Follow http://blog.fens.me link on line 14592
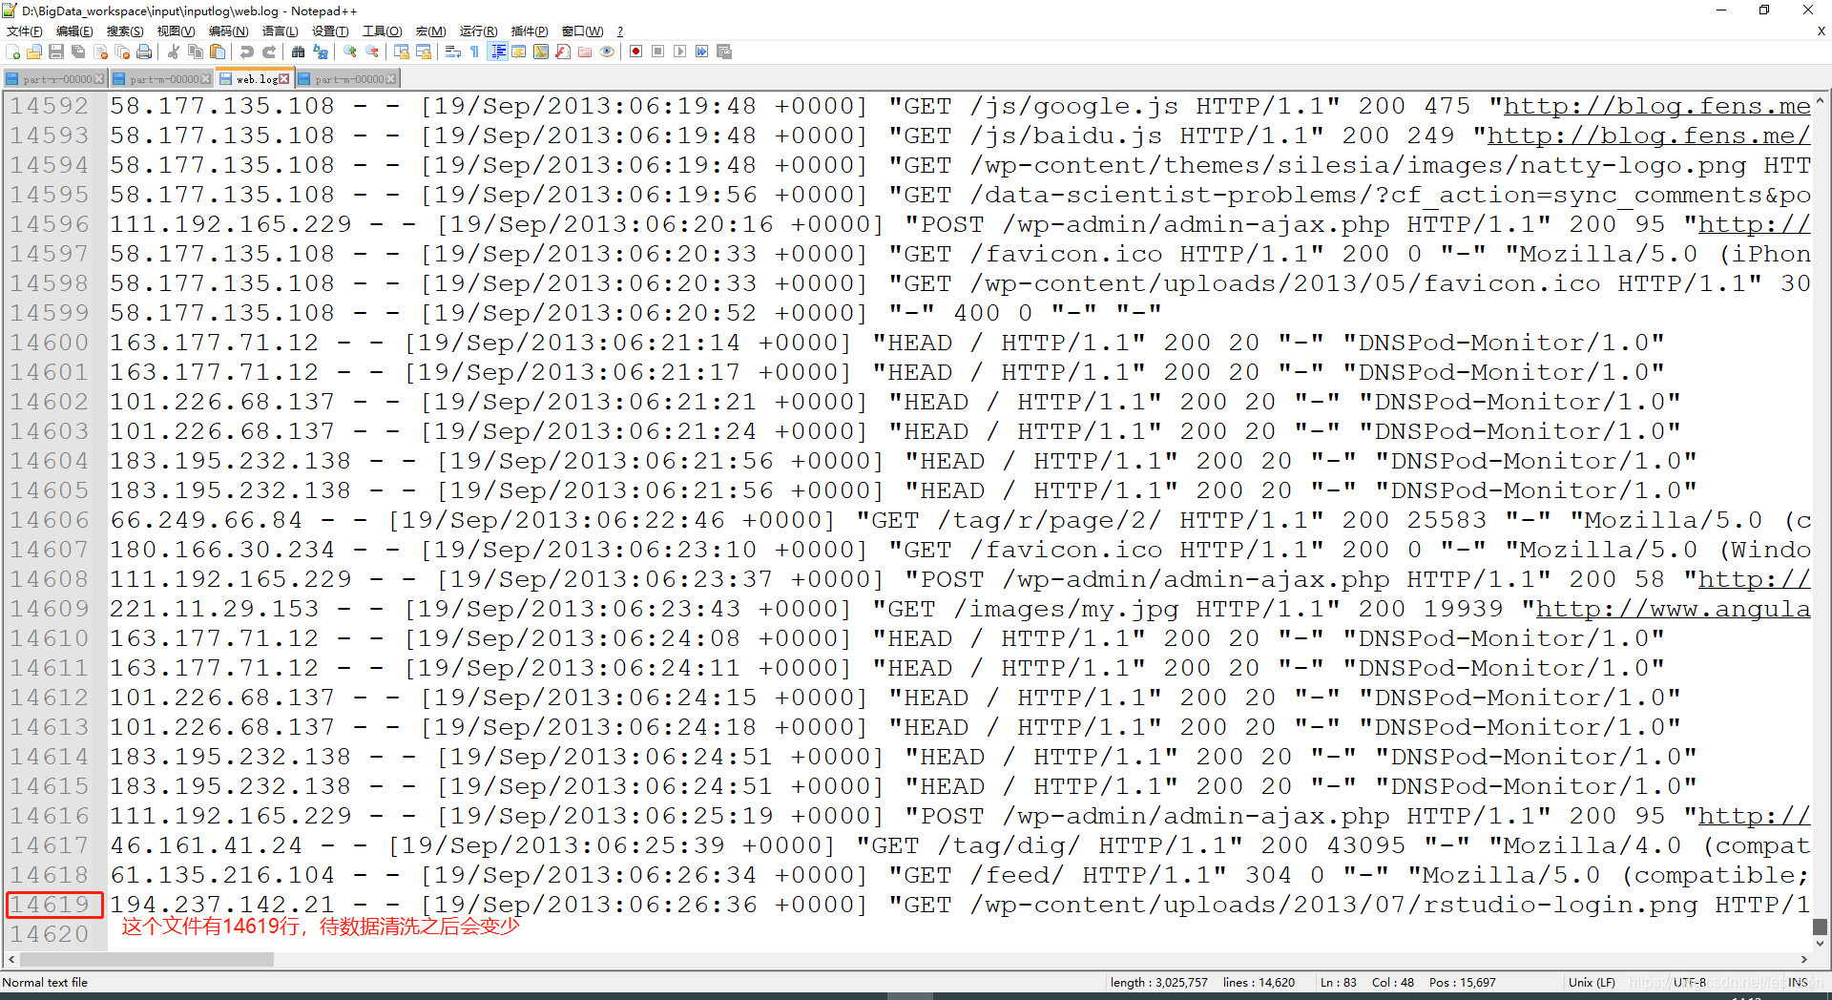Screen dimensions: 1832x1000 (x=1657, y=106)
